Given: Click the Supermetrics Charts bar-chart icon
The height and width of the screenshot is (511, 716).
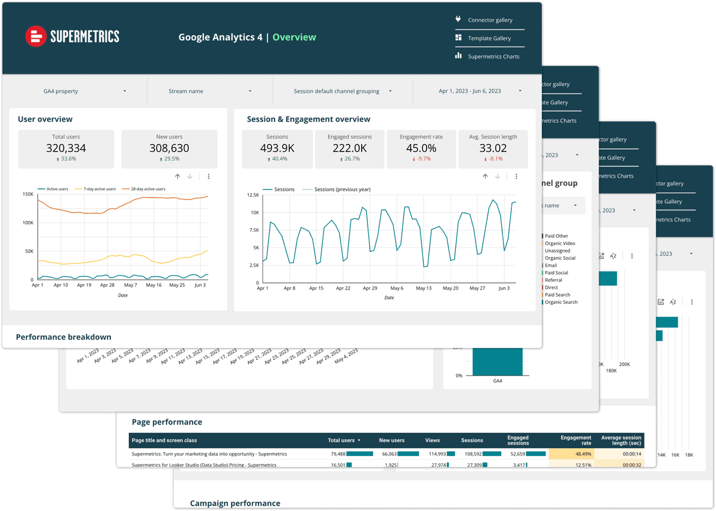Looking at the screenshot, I should [x=458, y=56].
